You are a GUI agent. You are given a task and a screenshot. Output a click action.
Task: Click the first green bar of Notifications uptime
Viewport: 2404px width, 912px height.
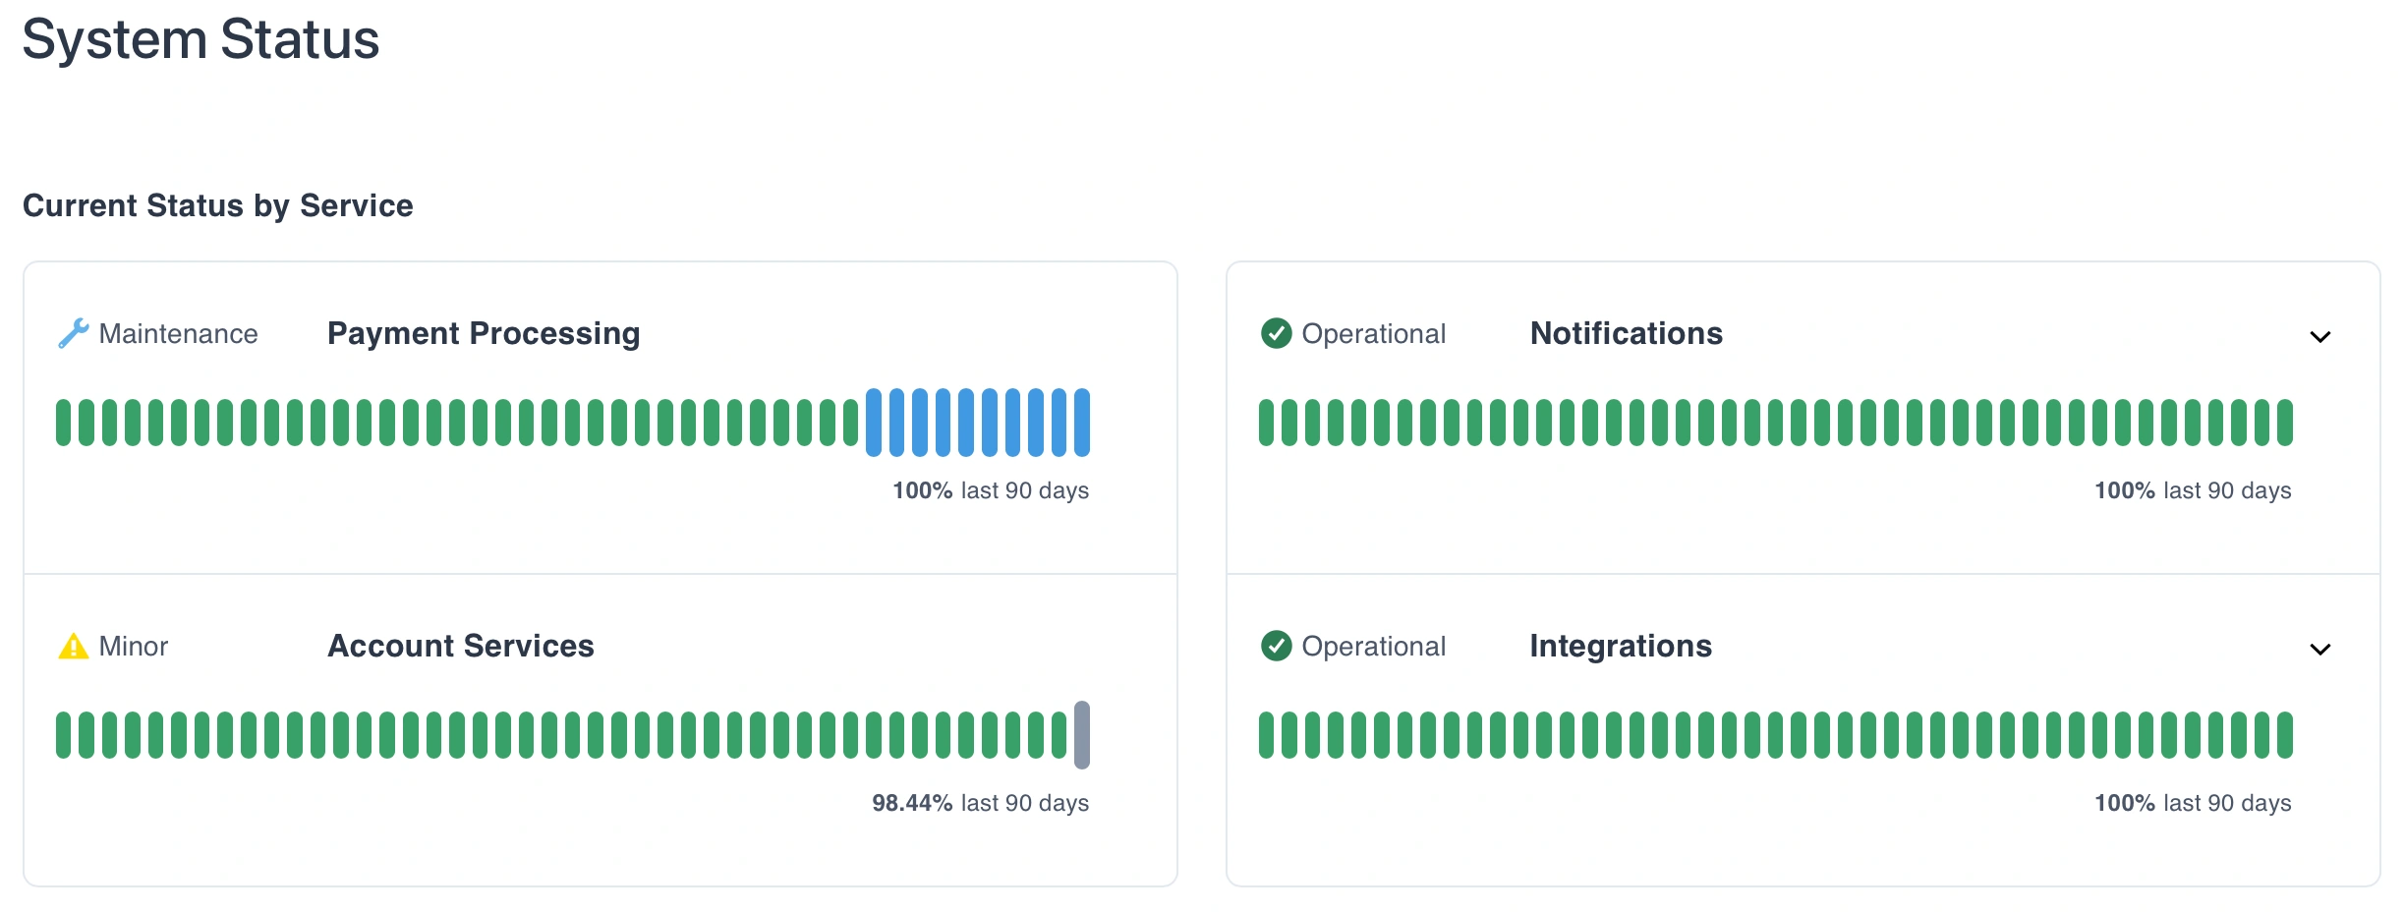pos(1267,423)
